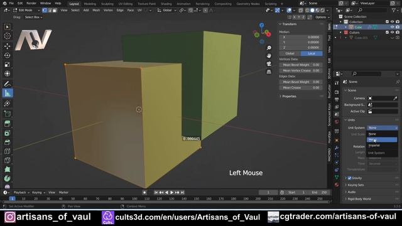This screenshot has width=402, height=226.
Task: Choose Imperial in Unit System list
Action: tap(382, 146)
